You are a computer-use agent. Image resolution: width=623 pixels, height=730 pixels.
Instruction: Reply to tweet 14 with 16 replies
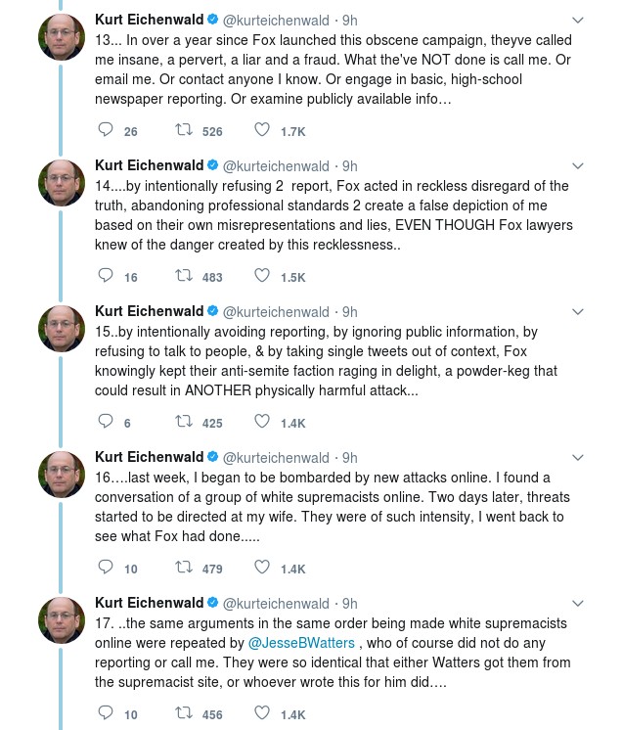(108, 277)
